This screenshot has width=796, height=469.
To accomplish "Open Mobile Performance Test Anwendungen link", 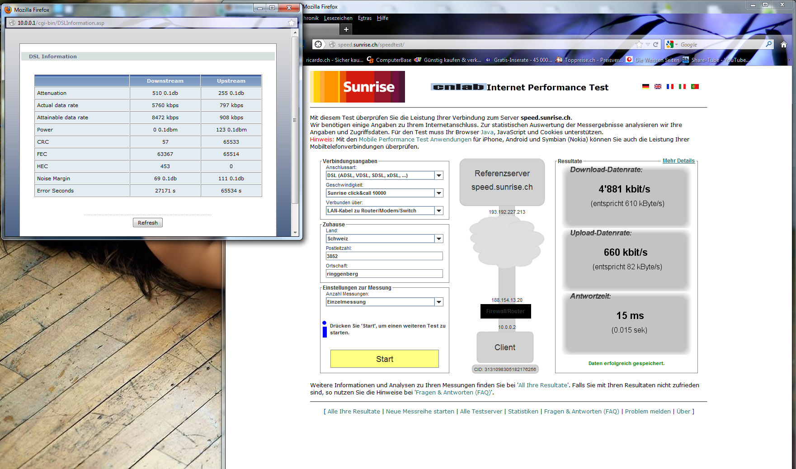I will click(x=415, y=140).
